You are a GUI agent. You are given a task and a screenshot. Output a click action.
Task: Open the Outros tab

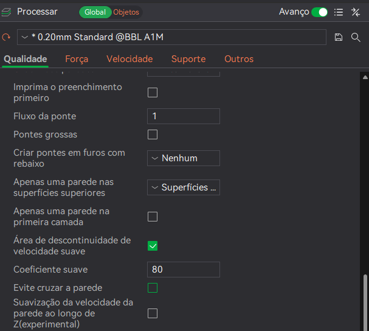239,59
